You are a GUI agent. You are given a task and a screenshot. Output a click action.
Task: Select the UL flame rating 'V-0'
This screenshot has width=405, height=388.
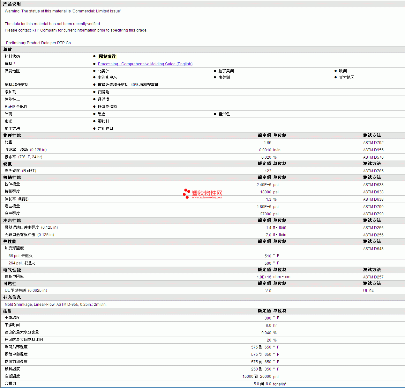tap(268, 291)
